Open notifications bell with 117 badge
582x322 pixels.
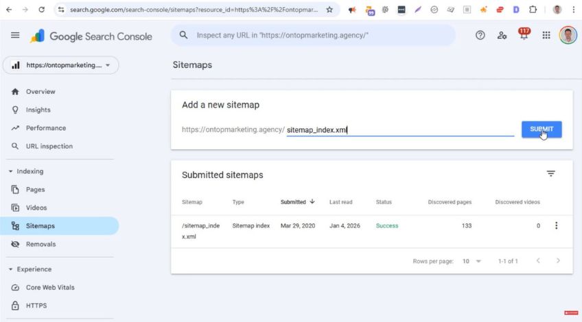[x=524, y=34]
